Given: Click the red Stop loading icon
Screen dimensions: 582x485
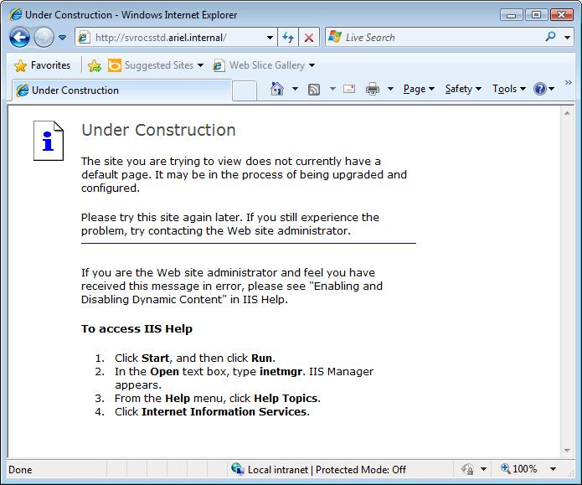Looking at the screenshot, I should [x=309, y=38].
